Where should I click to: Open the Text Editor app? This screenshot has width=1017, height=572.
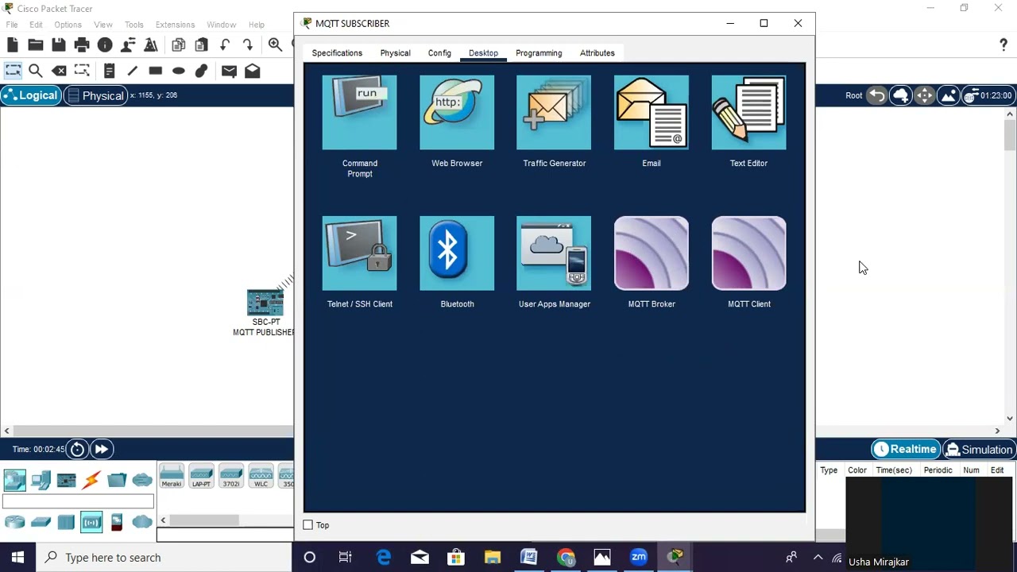pos(748,113)
